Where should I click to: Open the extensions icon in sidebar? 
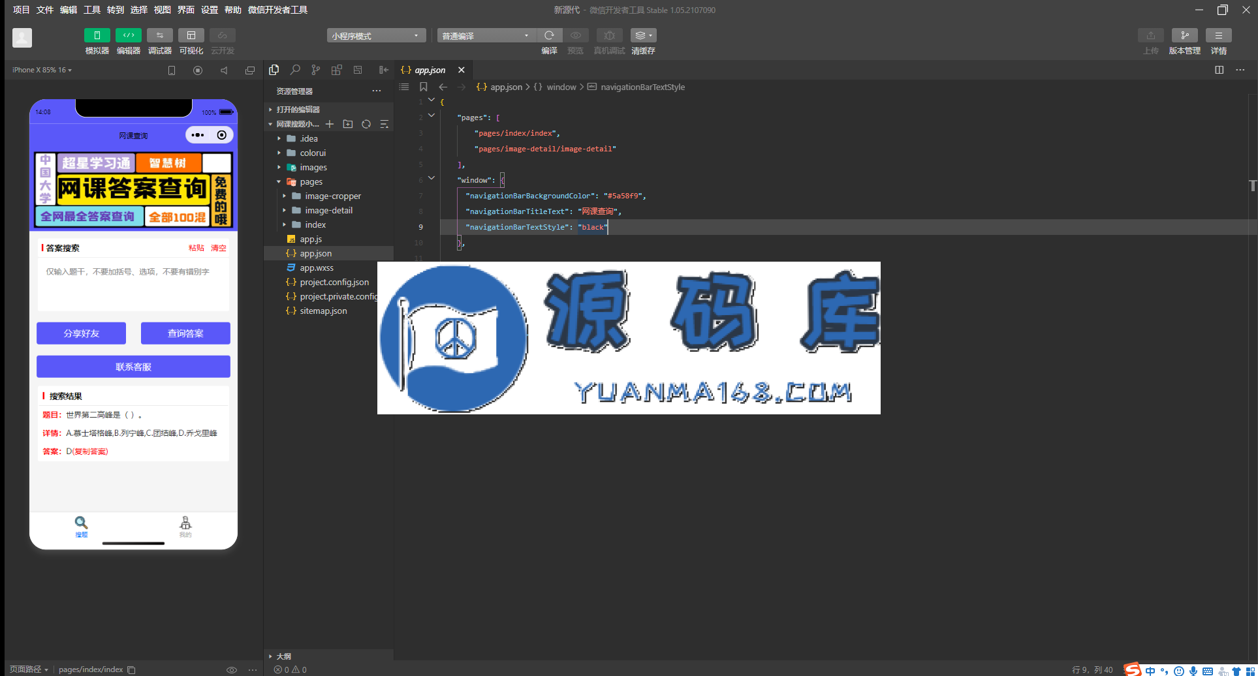tap(337, 70)
